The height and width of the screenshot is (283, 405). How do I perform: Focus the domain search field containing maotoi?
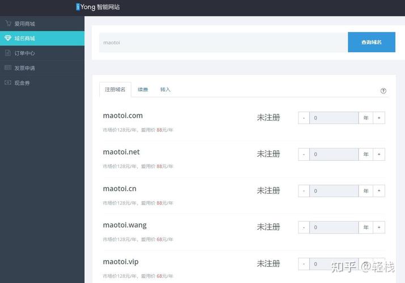pos(223,42)
